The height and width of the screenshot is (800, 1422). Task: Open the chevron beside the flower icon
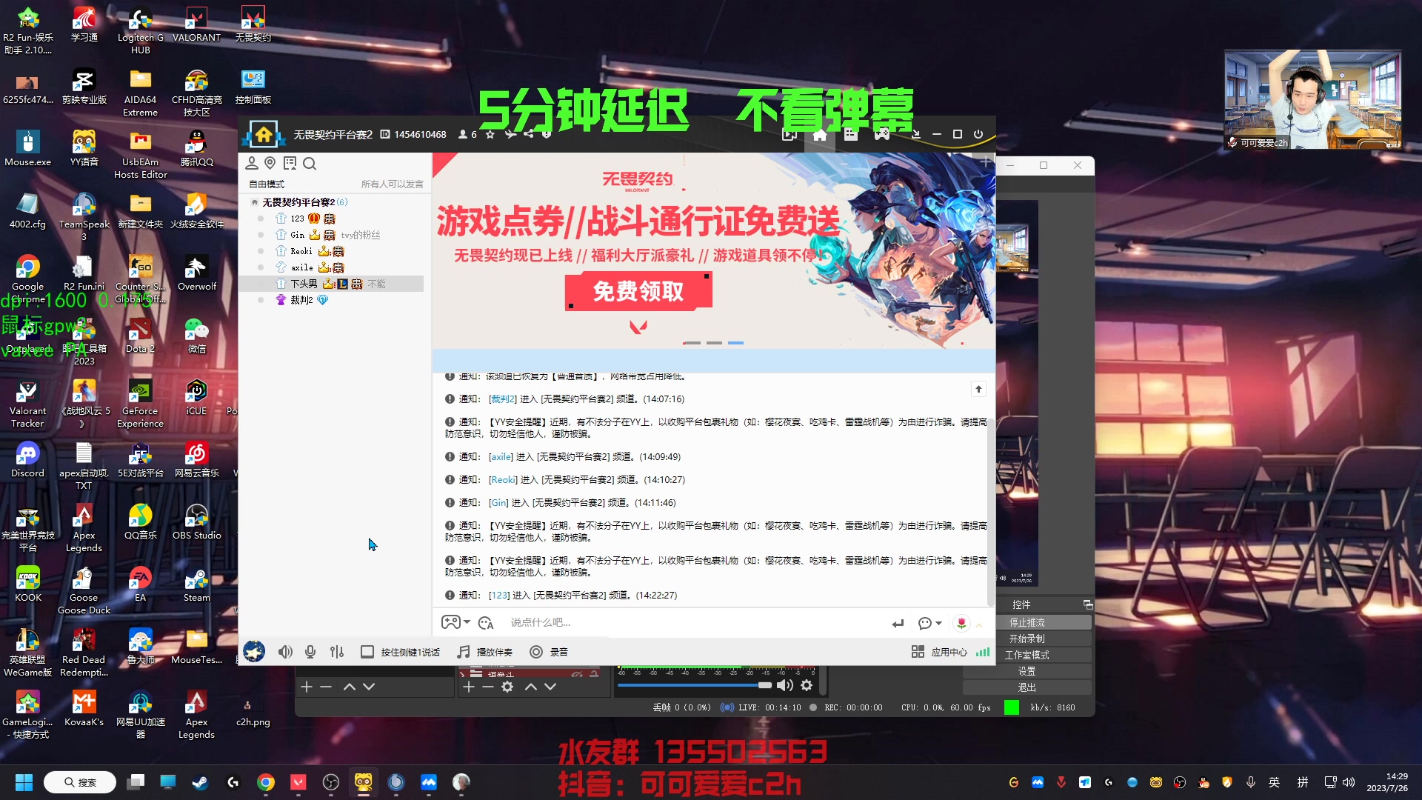[979, 626]
